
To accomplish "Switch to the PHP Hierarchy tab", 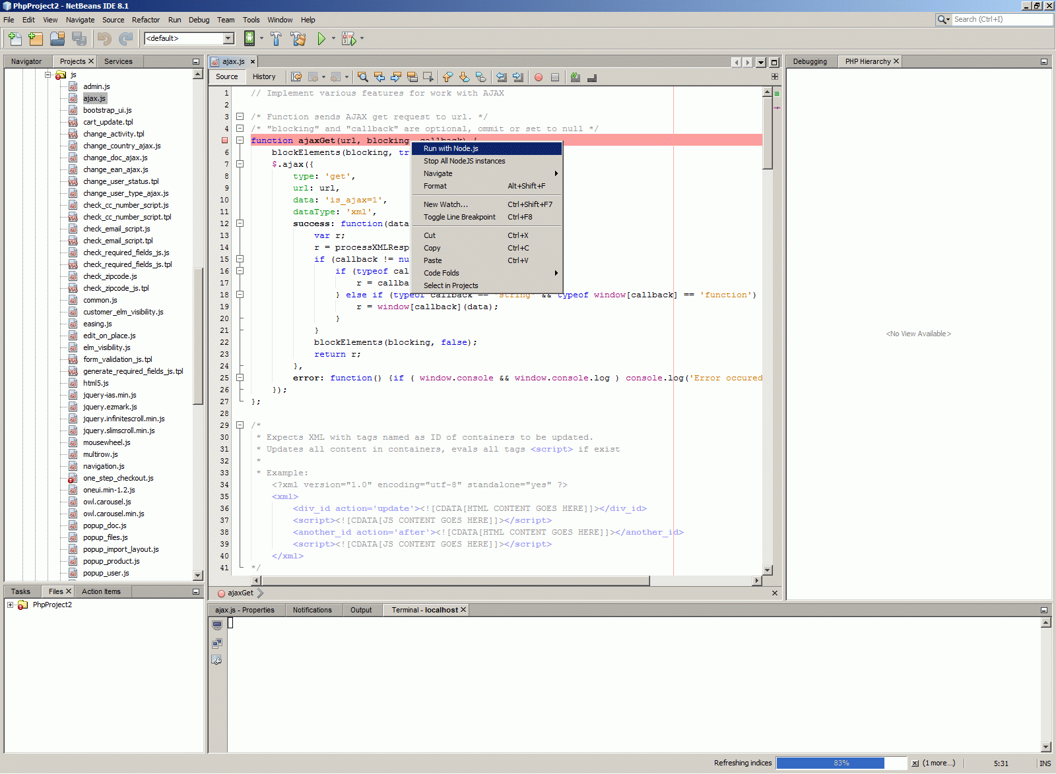I will click(867, 61).
